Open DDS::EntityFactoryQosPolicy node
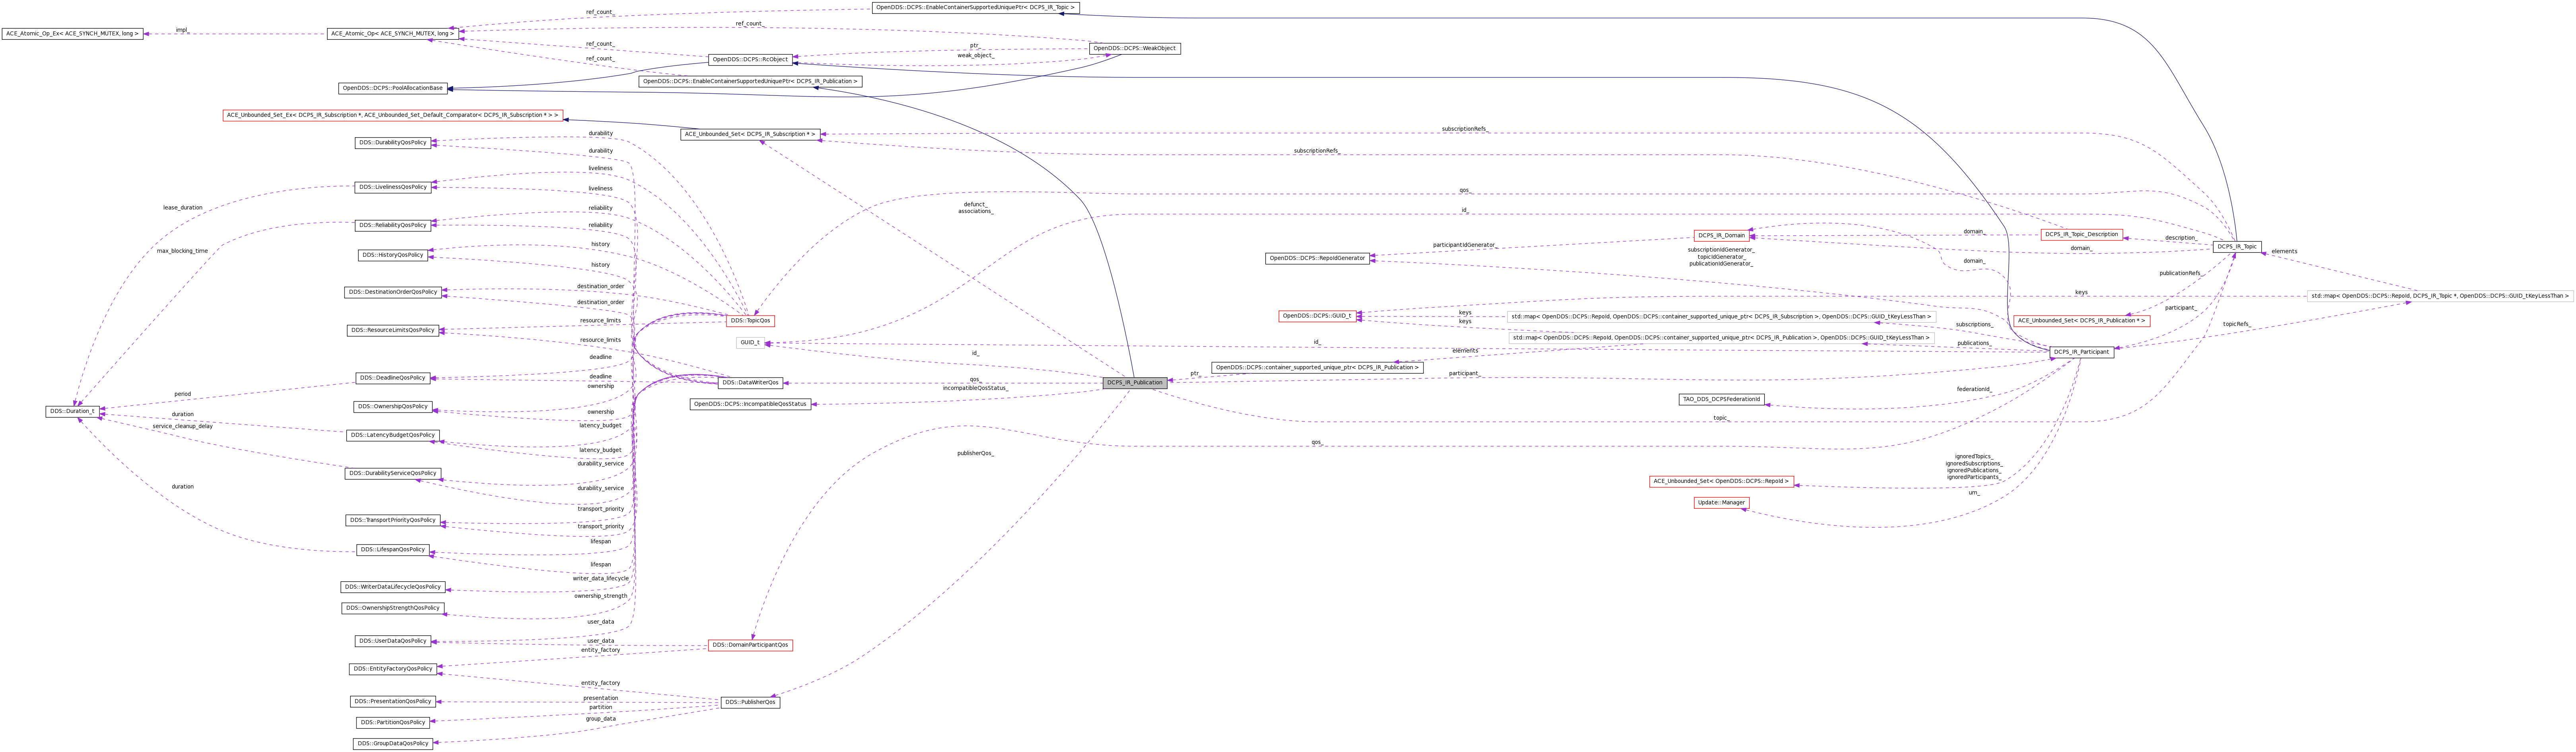 (393, 669)
